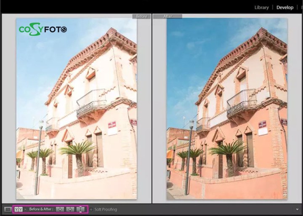Open the Before/After view options dropdown arrow
The height and width of the screenshot is (216, 303).
pyautogui.click(x=25, y=209)
